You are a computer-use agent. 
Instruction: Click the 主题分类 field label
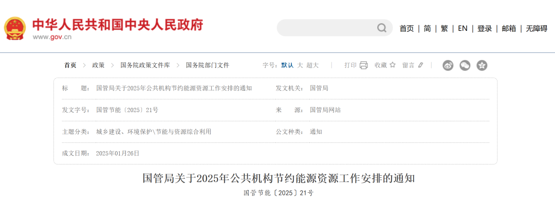(76, 132)
